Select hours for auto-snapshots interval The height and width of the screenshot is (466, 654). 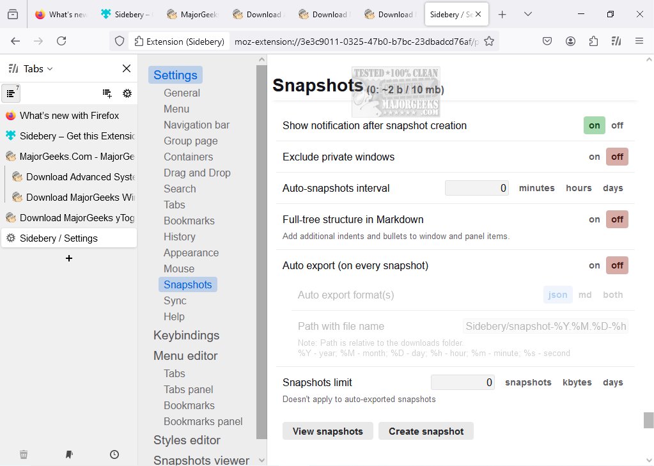pos(579,188)
